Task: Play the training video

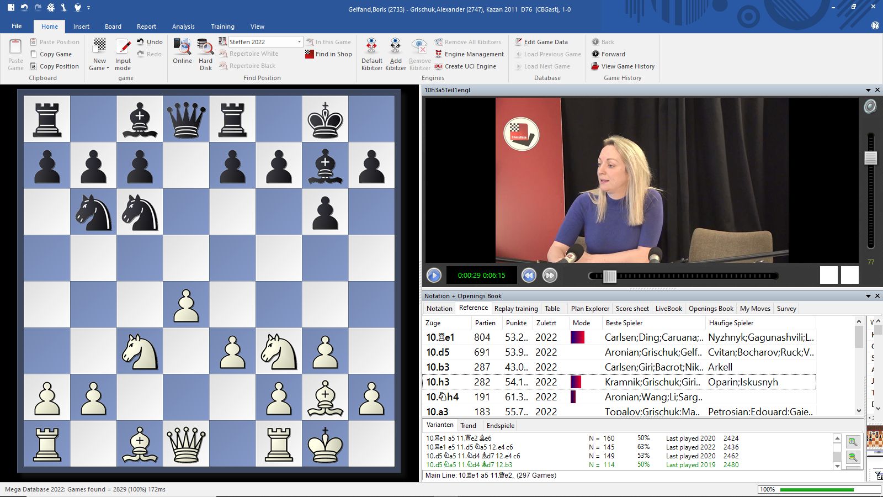Action: [434, 275]
